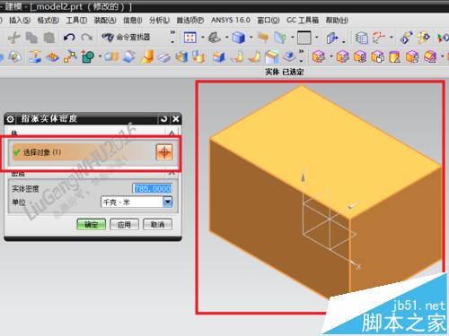This screenshot has width=449, height=336.
Task: Collapse the 体 section chevron
Action: coord(172,133)
